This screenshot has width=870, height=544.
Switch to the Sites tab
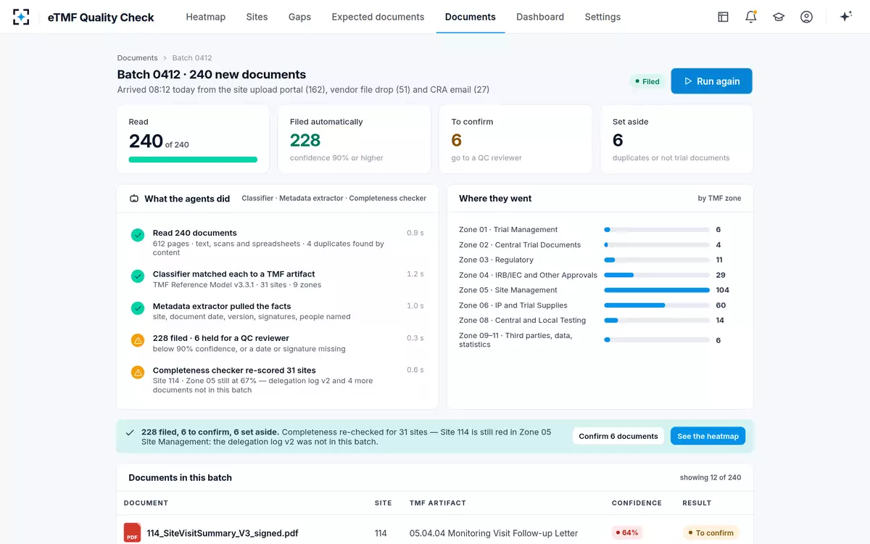click(257, 17)
